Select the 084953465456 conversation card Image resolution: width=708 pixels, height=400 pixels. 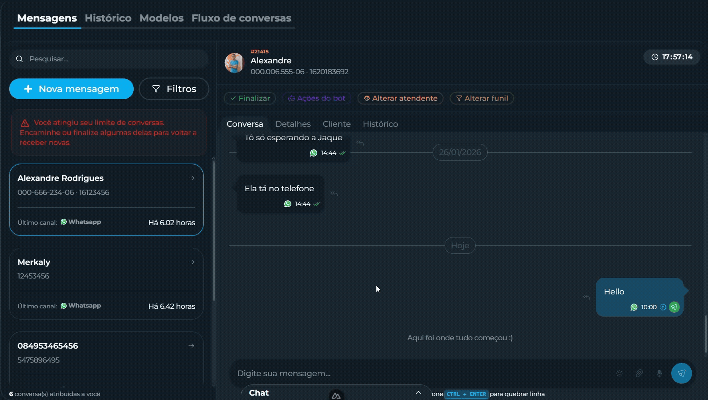[106, 359]
